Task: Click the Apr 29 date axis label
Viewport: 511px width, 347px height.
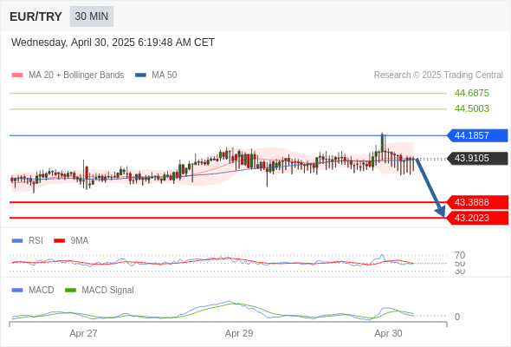Action: coord(239,333)
